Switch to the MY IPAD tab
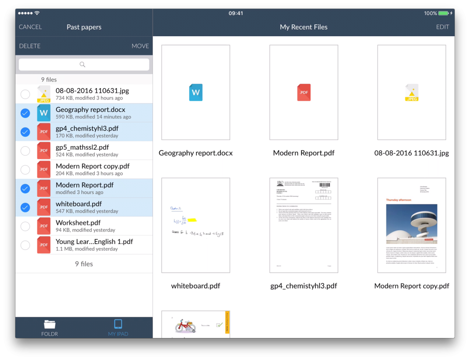Viewport: 470px width, 360px height. [117, 327]
